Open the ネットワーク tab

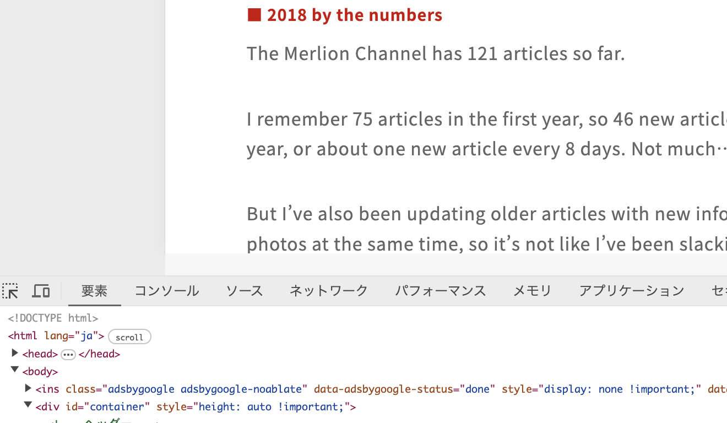click(329, 291)
